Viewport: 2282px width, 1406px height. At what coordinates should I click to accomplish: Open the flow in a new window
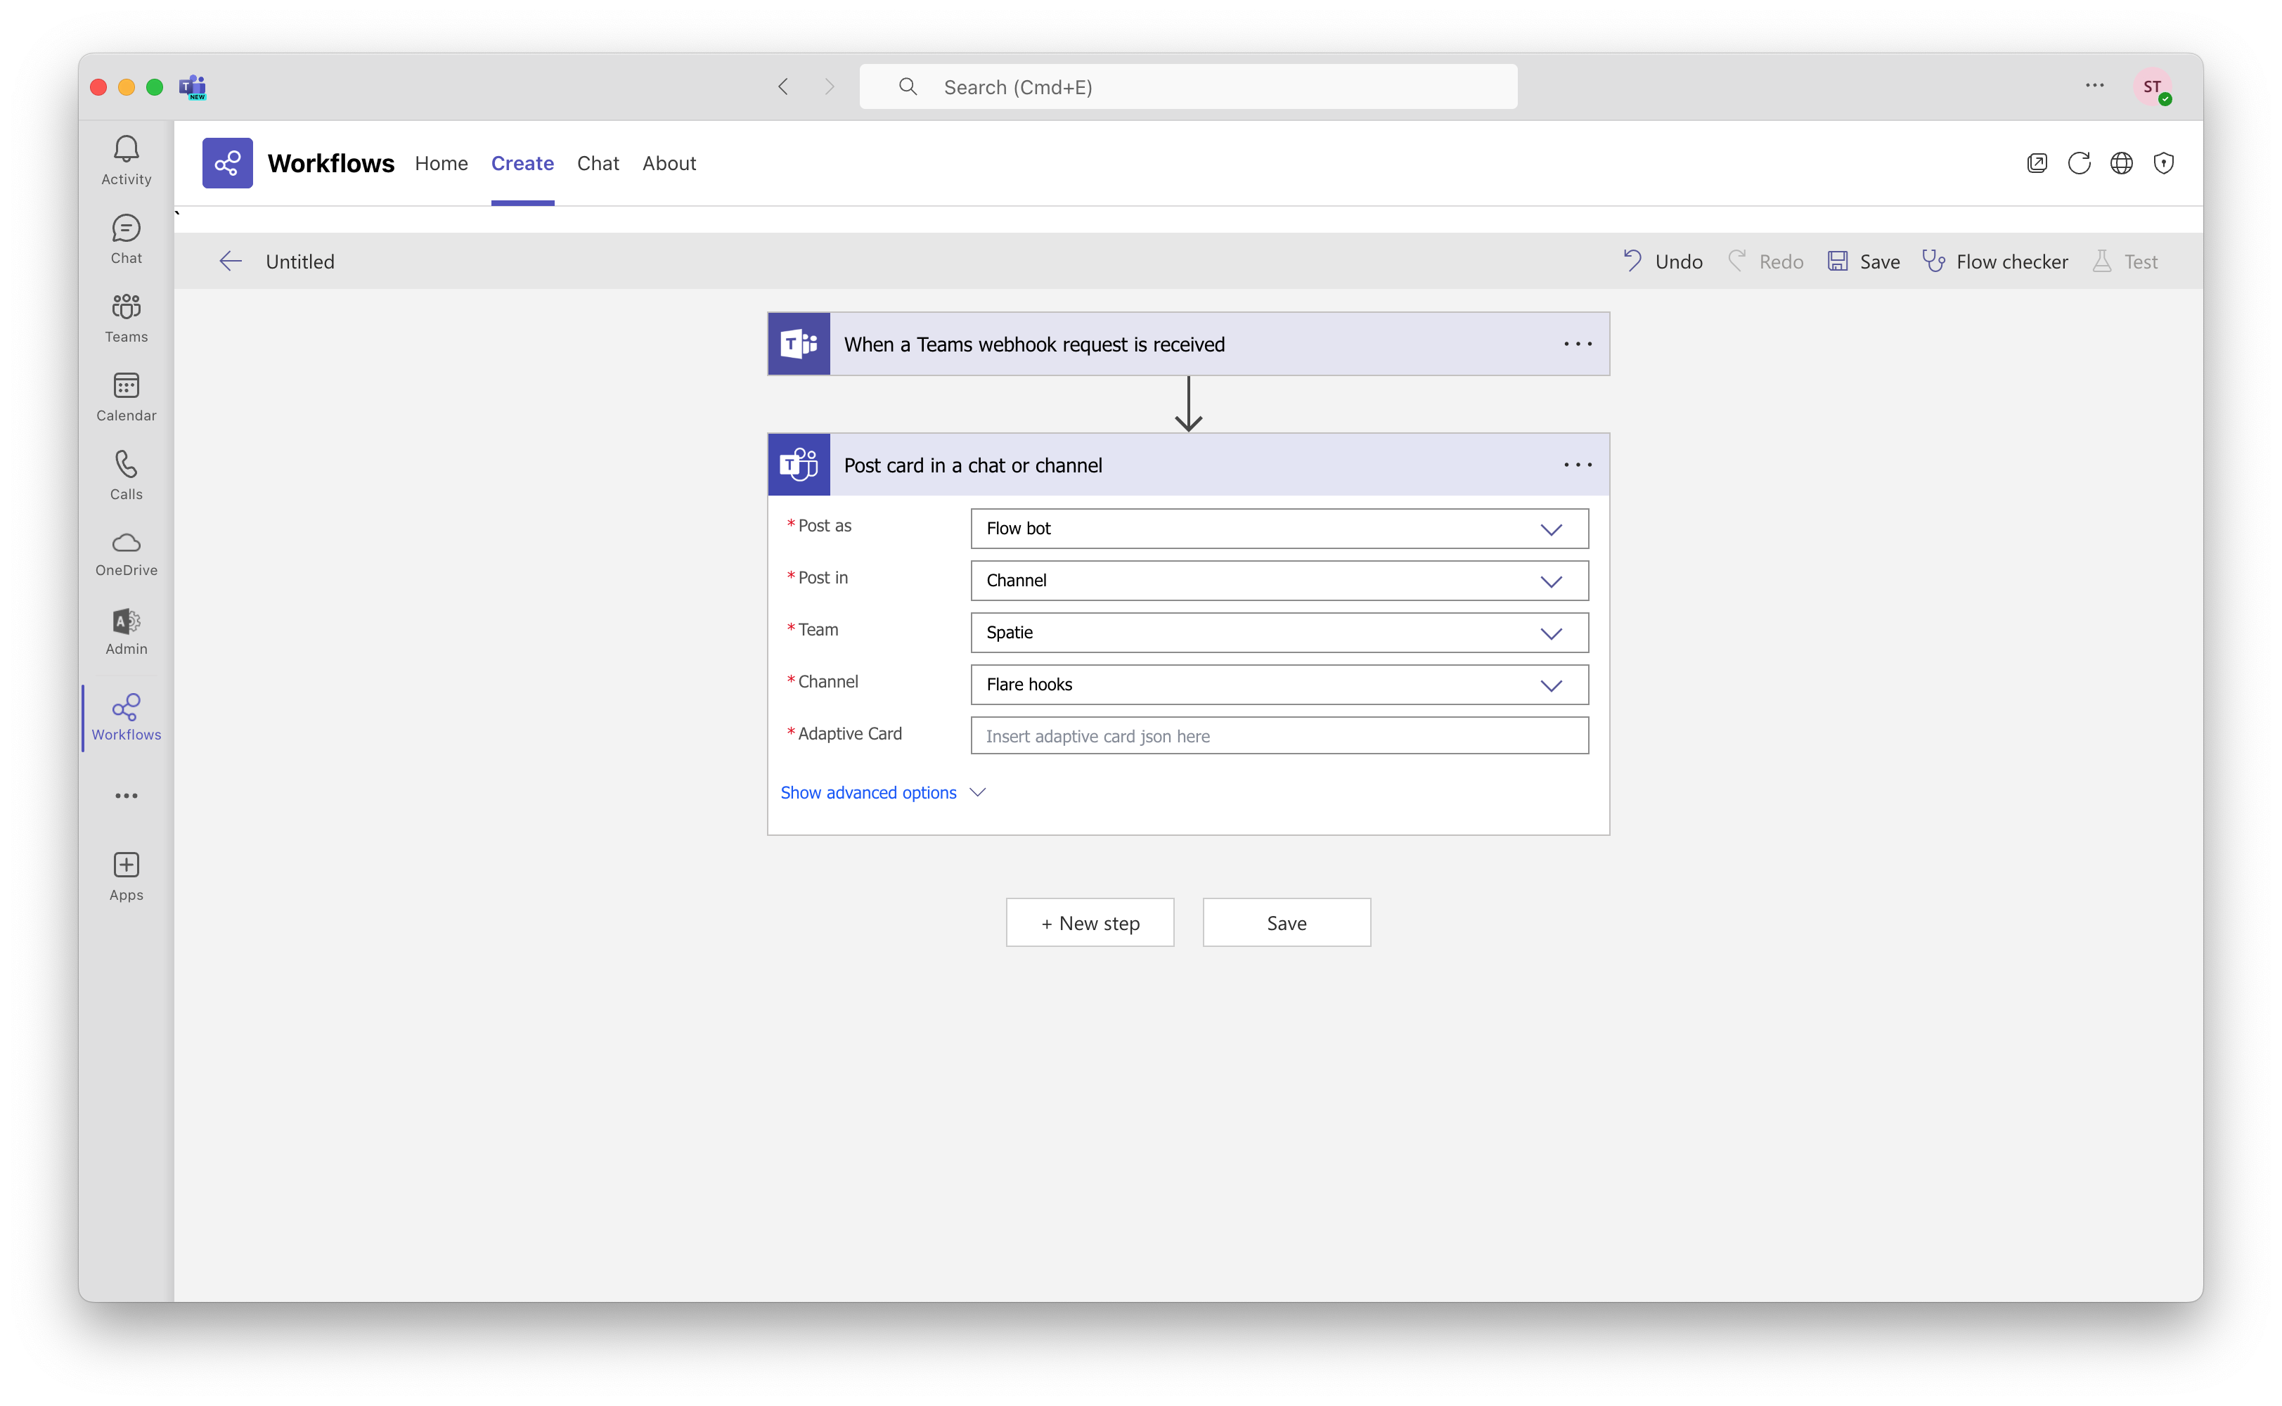2037,162
